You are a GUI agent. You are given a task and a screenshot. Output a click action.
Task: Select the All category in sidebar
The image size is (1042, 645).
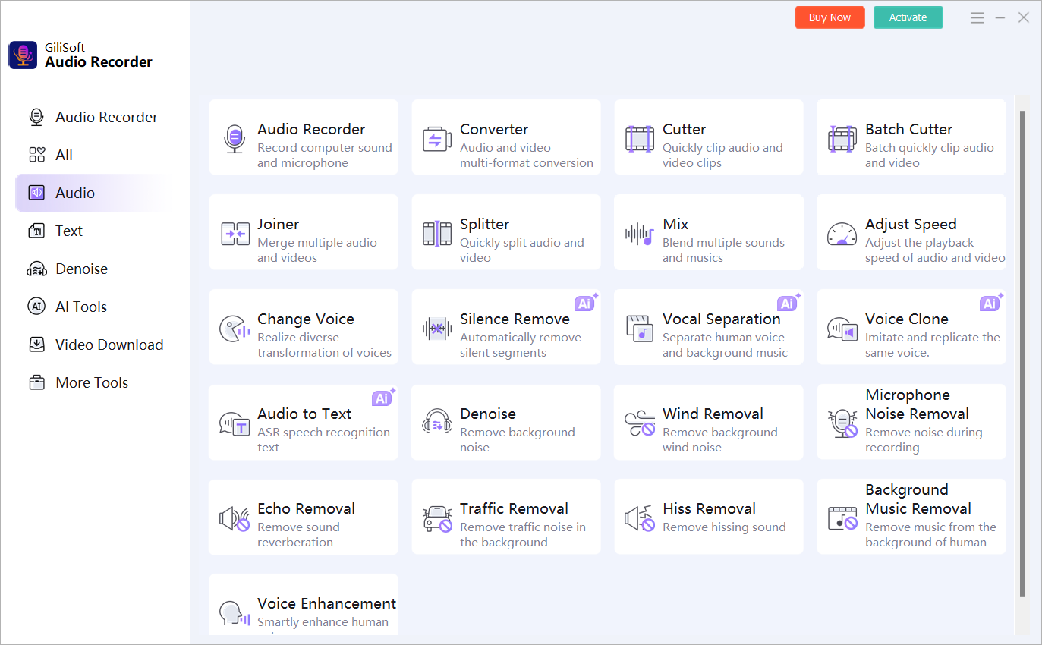coord(93,155)
